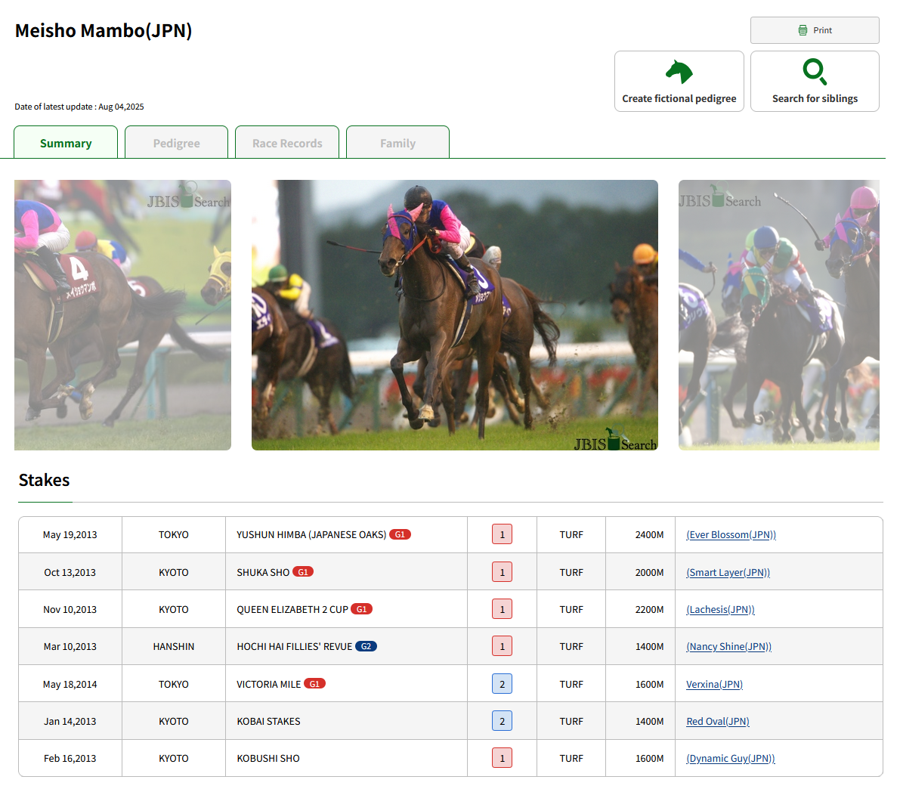Select the faded right race photo
Screen dimensions: 900x789
point(779,314)
